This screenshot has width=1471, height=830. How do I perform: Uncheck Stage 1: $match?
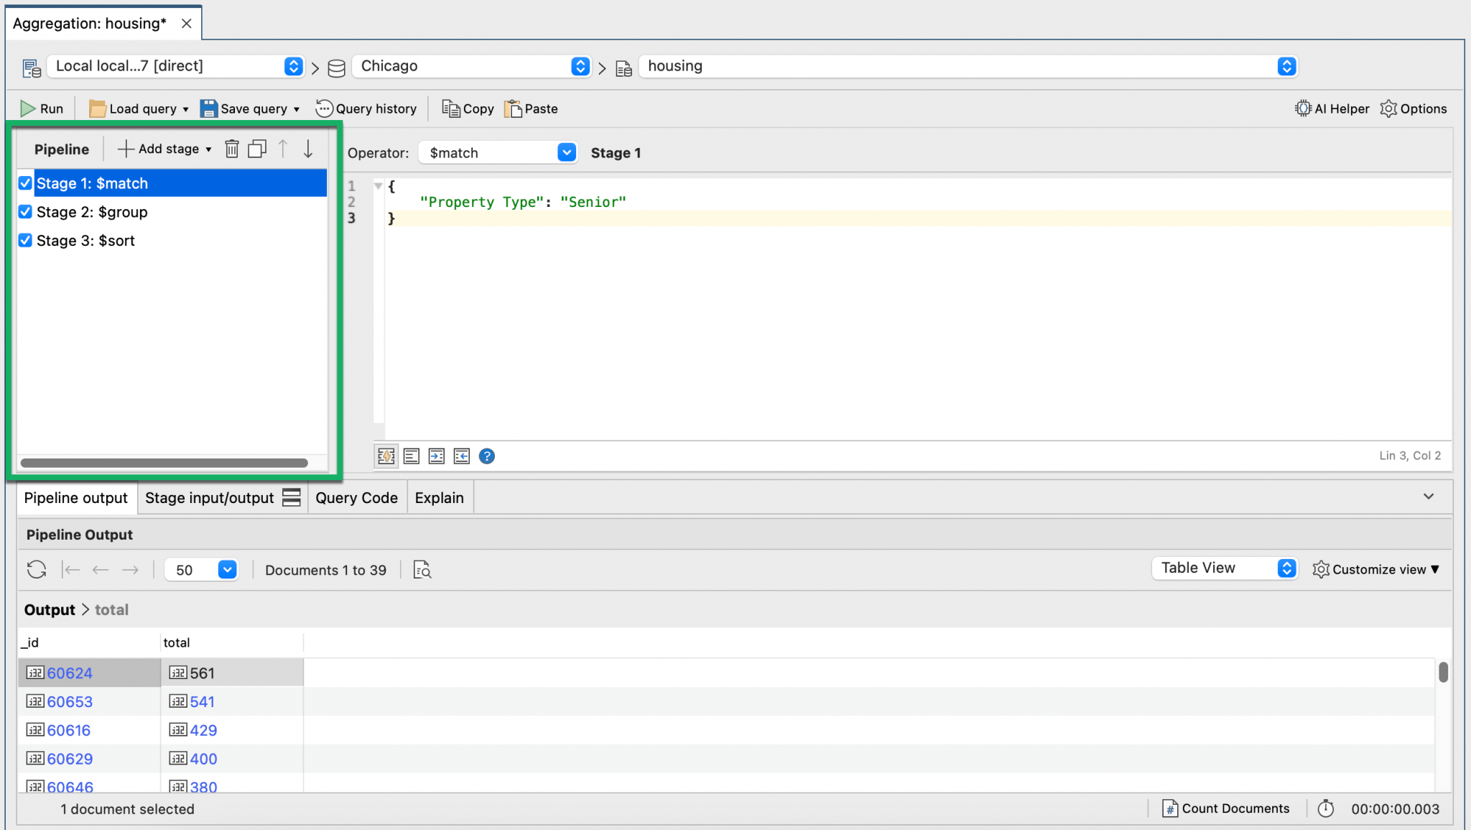point(25,183)
